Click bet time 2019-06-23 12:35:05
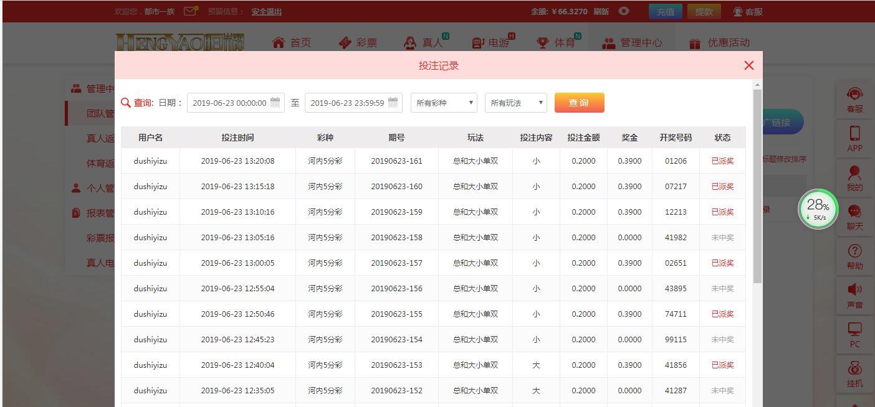This screenshot has width=875, height=407. coord(237,390)
